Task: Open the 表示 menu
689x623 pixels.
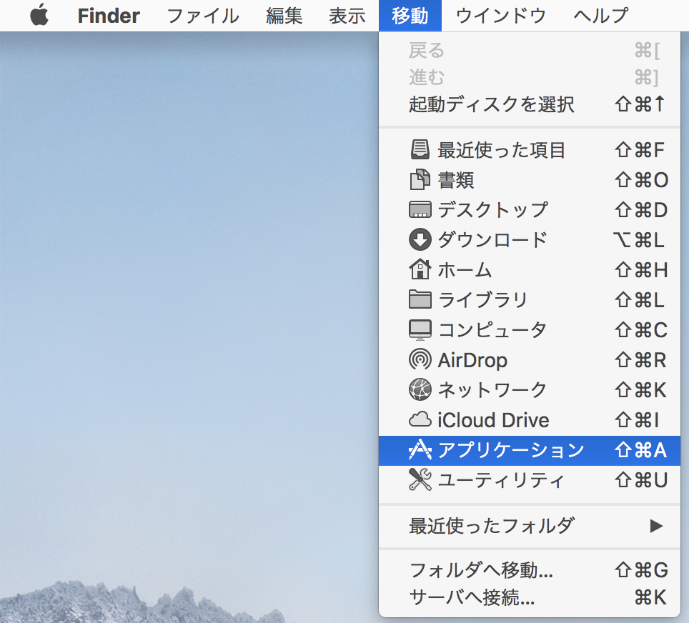Action: point(347,16)
